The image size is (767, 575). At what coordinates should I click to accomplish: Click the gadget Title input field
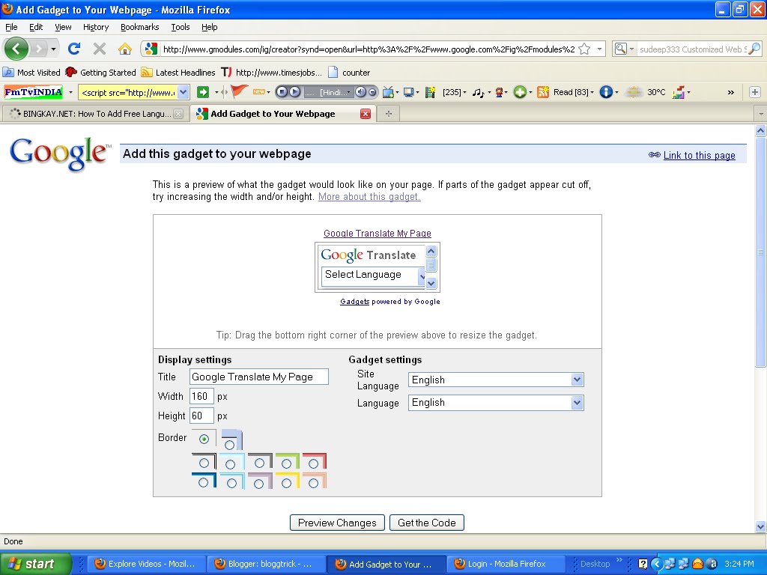coord(258,377)
